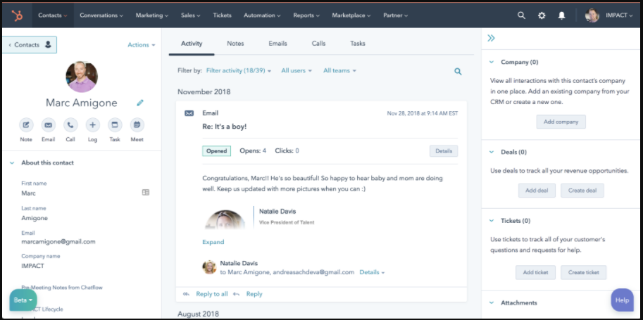This screenshot has width=643, height=320.
Task: Open Filter activity (18/39) dropdown
Action: pos(239,71)
